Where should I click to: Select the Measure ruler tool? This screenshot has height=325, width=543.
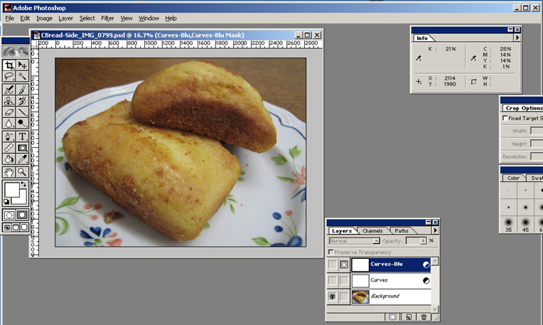pos(9,148)
